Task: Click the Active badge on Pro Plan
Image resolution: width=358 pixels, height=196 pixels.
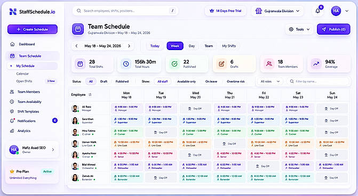Action: pos(47,171)
